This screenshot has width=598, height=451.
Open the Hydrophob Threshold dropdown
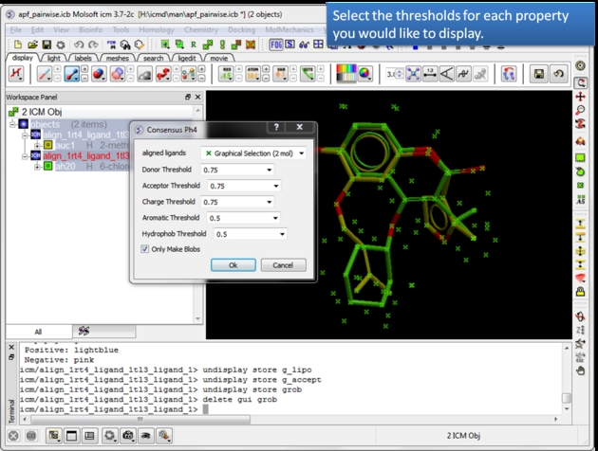pyautogui.click(x=281, y=234)
